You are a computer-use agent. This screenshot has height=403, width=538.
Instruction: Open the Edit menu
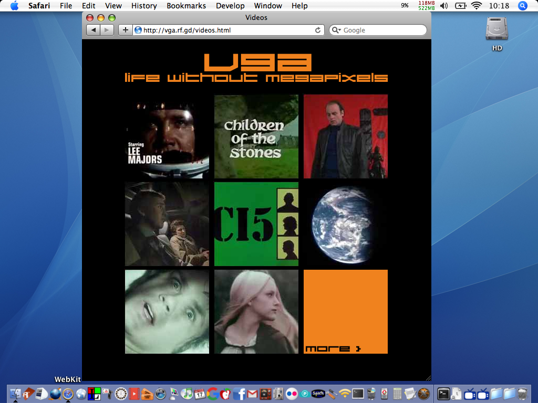click(88, 6)
